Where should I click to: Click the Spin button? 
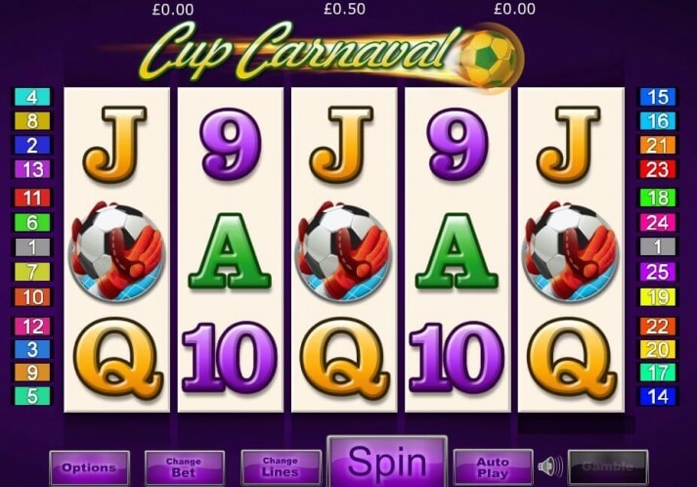(387, 463)
